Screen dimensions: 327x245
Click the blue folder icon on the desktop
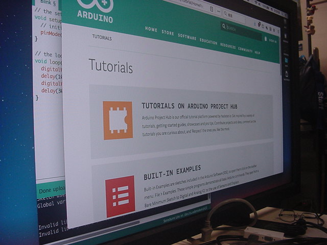[286, 61]
